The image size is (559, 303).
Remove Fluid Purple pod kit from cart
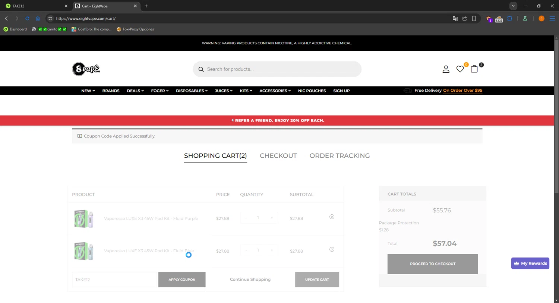[332, 217]
